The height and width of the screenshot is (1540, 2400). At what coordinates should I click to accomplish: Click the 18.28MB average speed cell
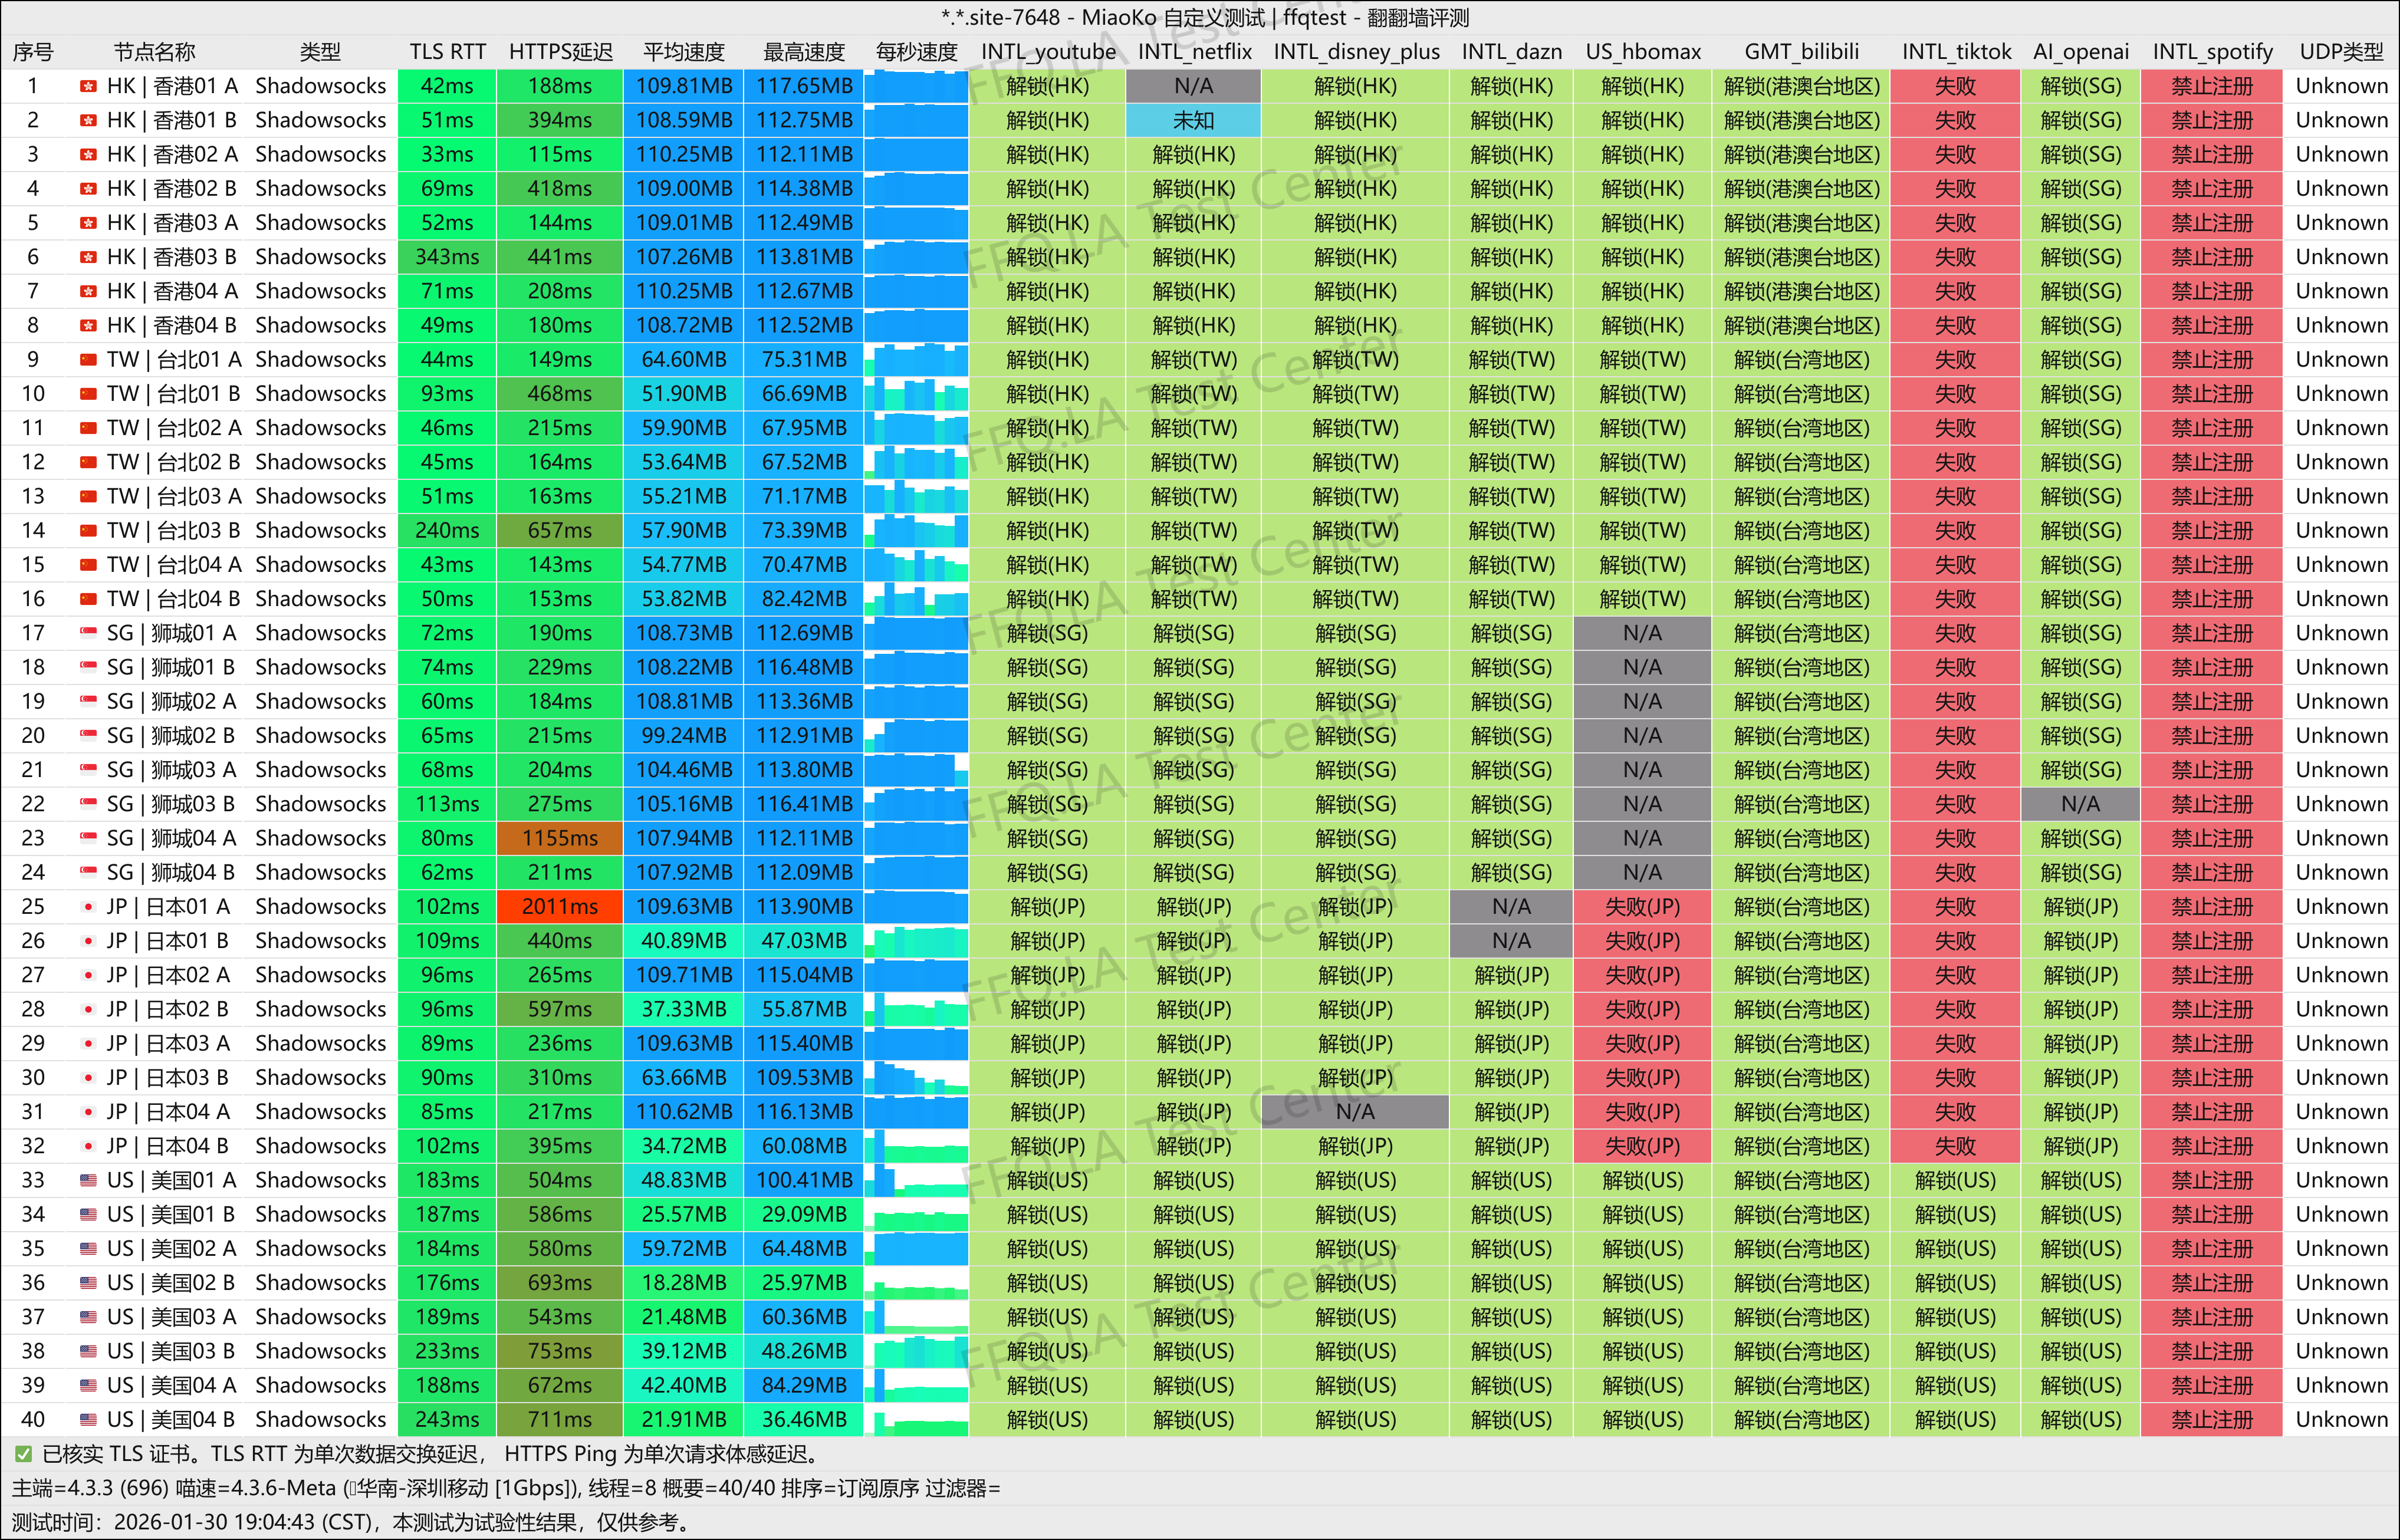(x=684, y=1283)
